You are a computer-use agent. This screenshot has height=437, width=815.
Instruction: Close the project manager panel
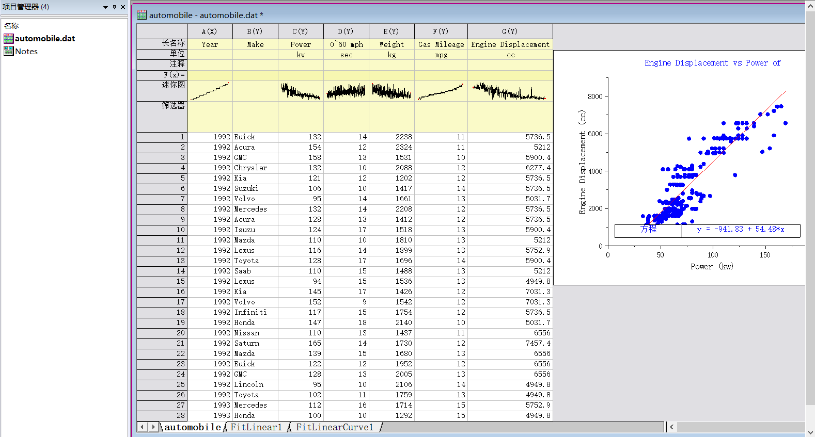pos(123,7)
